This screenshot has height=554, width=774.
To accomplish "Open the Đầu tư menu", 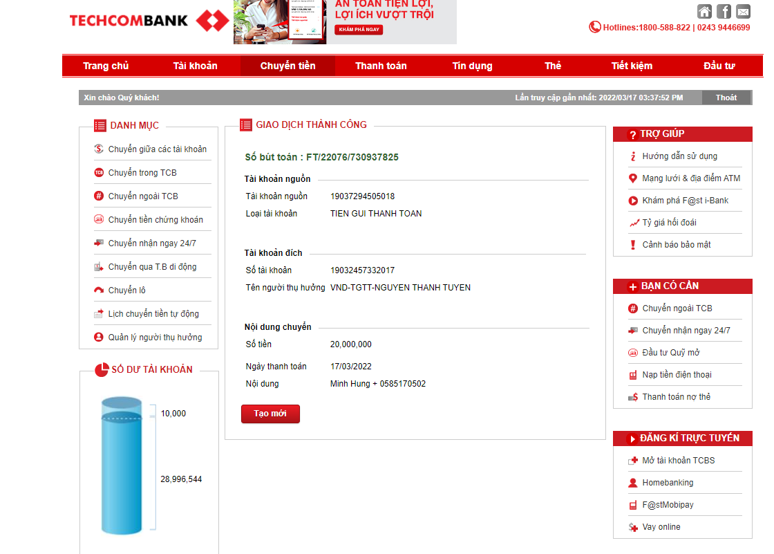I will [719, 66].
